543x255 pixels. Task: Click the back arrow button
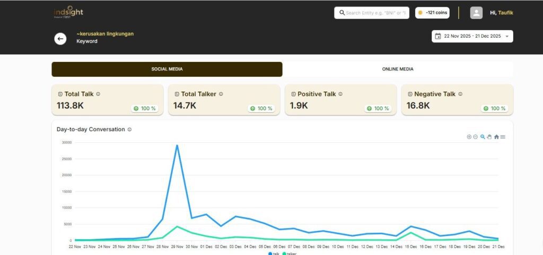tap(60, 39)
